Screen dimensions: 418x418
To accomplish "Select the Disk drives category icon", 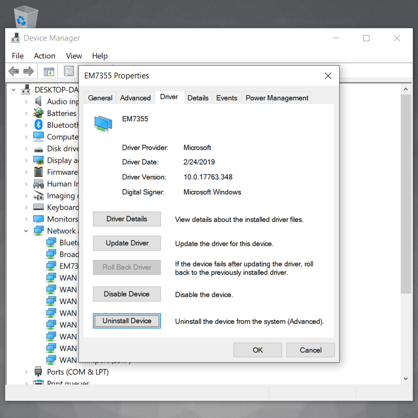I will (x=38, y=149).
